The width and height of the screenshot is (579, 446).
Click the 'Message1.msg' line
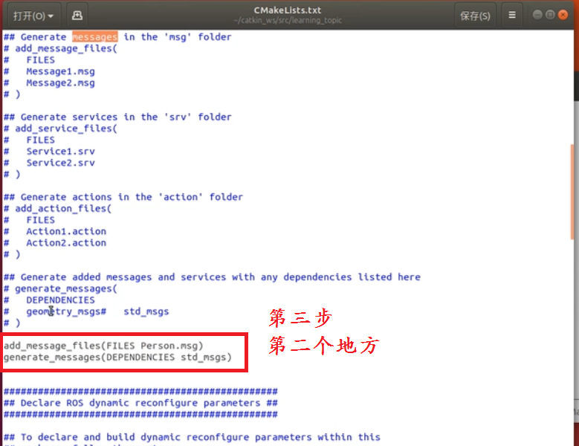[x=49, y=71]
